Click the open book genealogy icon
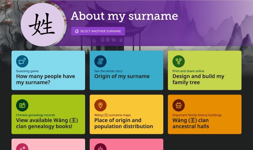This screenshot has width=253, height=150. click(22, 105)
